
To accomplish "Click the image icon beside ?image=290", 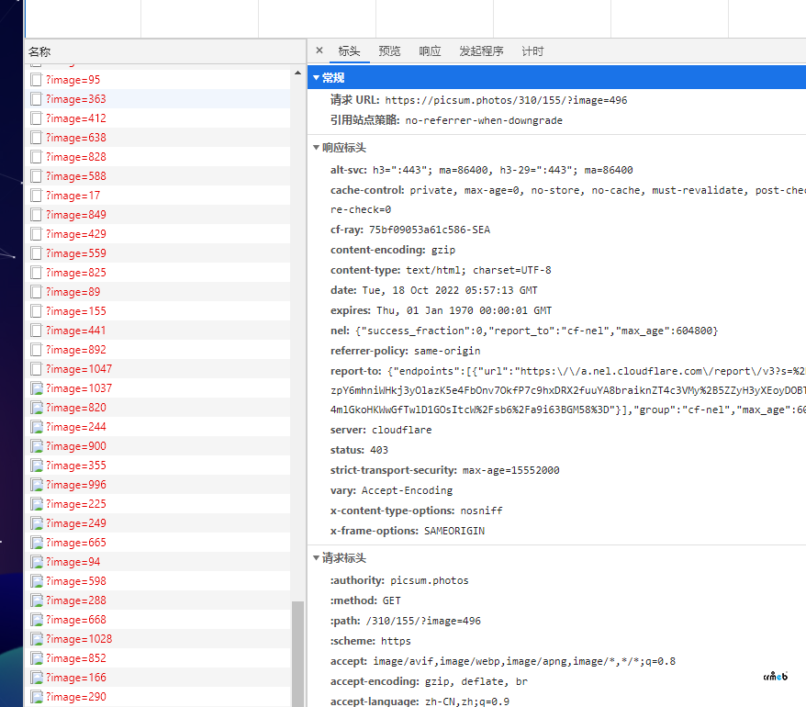I will point(37,697).
